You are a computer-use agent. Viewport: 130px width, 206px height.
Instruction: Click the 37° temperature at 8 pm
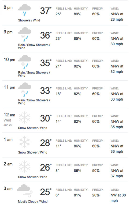pos(46,11)
